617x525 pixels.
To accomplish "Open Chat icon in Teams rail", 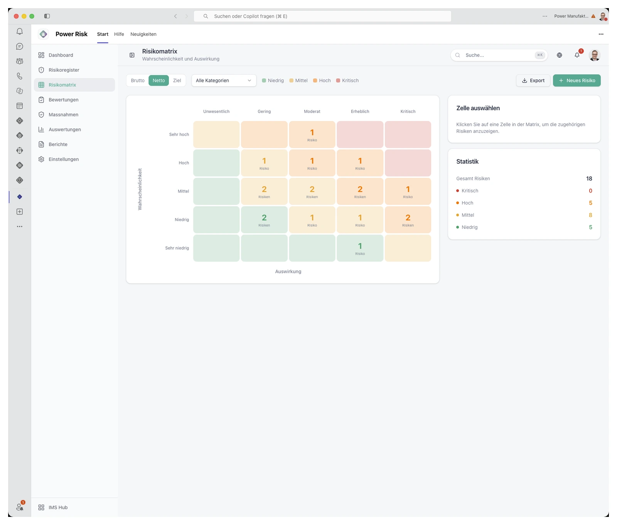I will coord(20,47).
